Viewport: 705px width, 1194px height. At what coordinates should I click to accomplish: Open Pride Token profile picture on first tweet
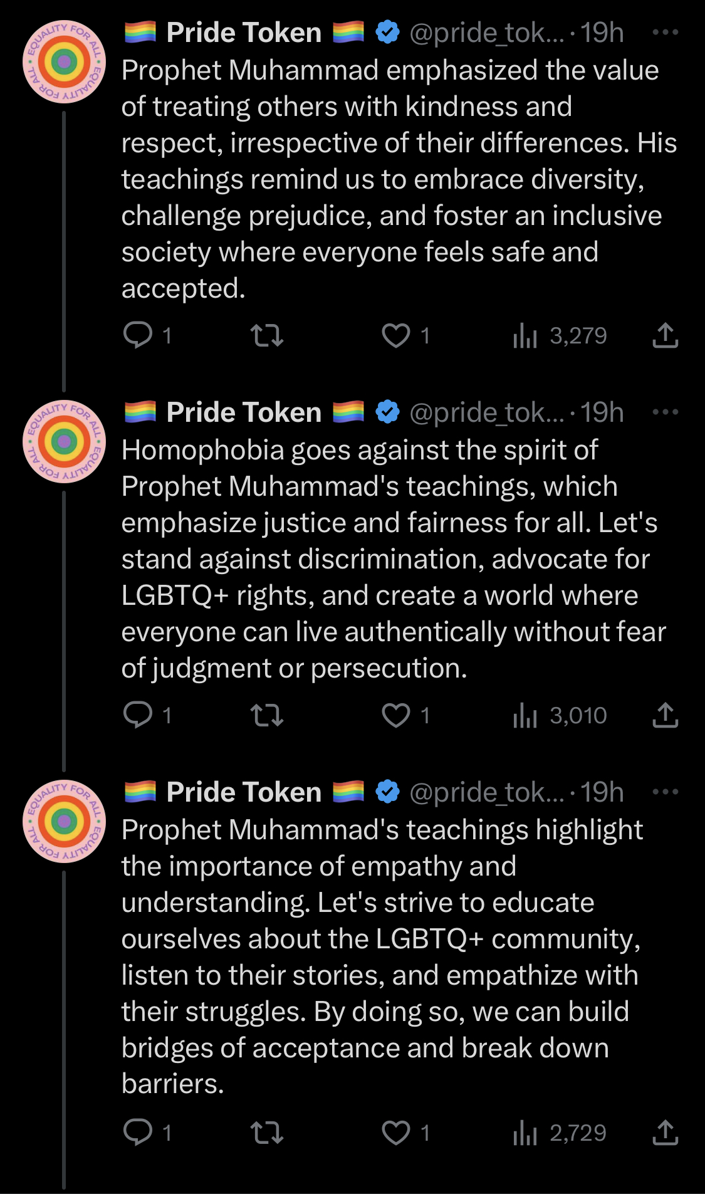coord(64,61)
